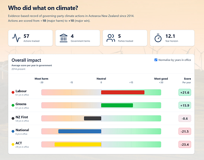Viewport: 204px width, 160px height.
Task: Click the blue National party dot
Action: click(13, 131)
